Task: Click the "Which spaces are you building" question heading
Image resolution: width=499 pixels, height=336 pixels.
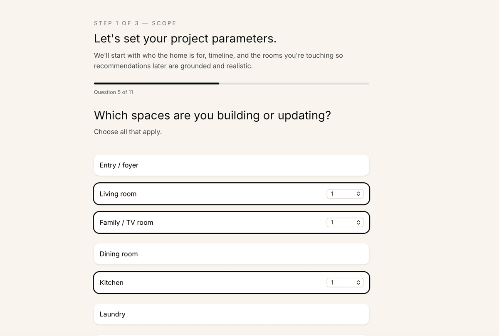Action: pyautogui.click(x=212, y=115)
